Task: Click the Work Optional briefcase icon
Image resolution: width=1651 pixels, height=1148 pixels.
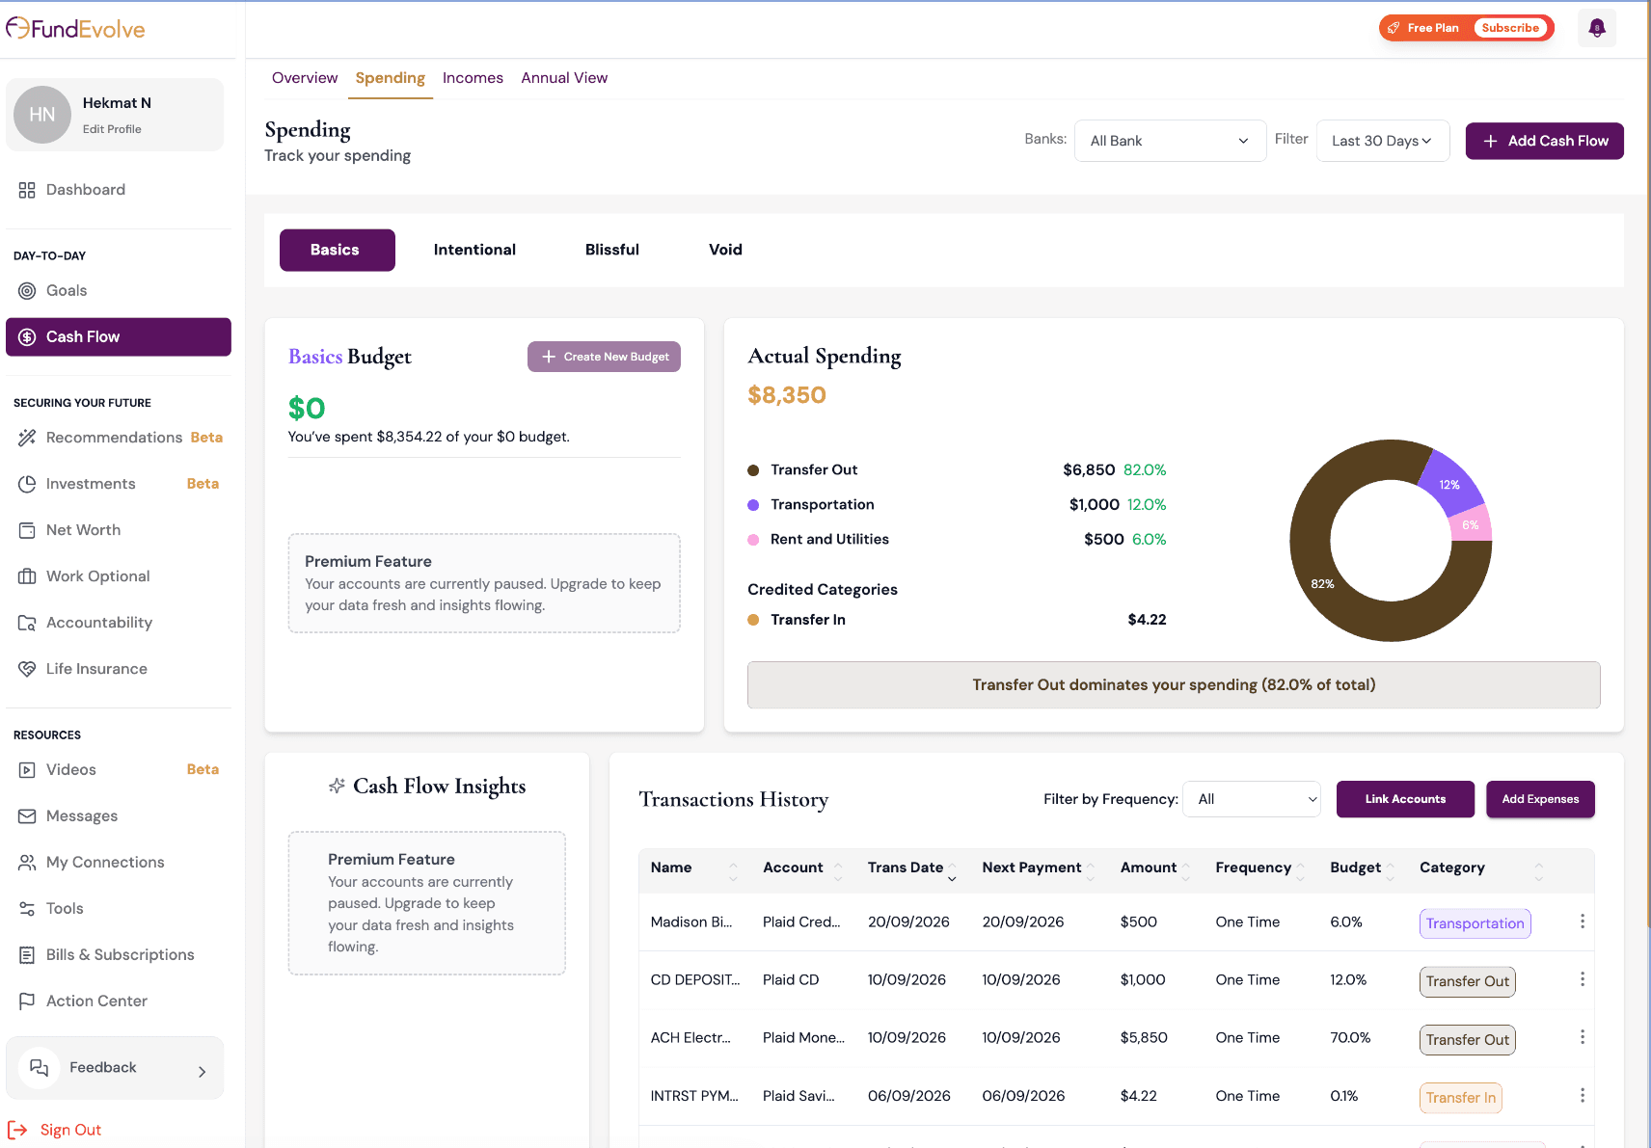Action: point(27,576)
